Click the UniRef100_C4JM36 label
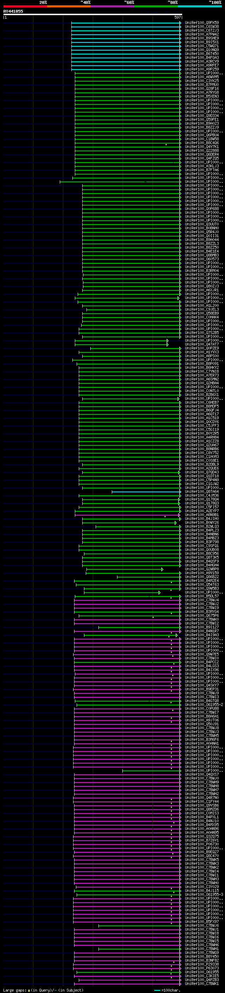Image resolution: width=225 pixels, height=993 pixels. (202, 496)
